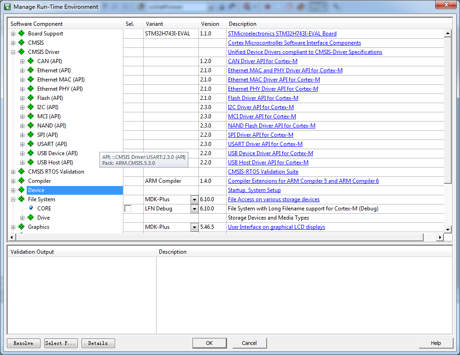Open the USART Driver API for Cortex-M link
Image resolution: width=460 pixels, height=355 pixels.
point(265,144)
